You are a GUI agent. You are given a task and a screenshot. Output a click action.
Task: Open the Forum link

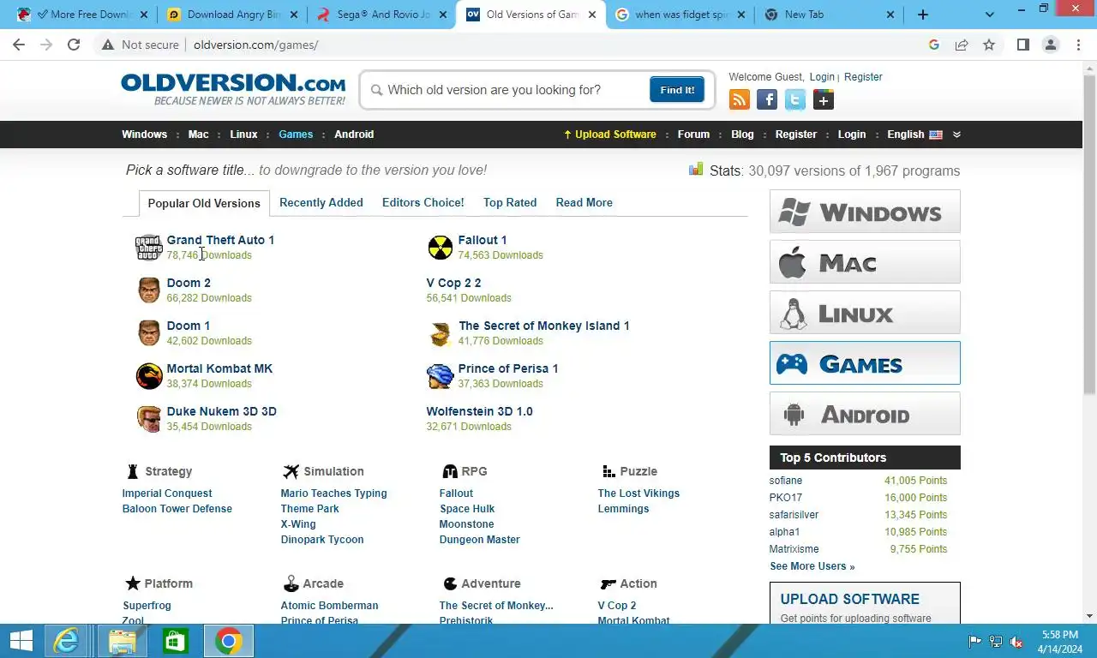693,135
